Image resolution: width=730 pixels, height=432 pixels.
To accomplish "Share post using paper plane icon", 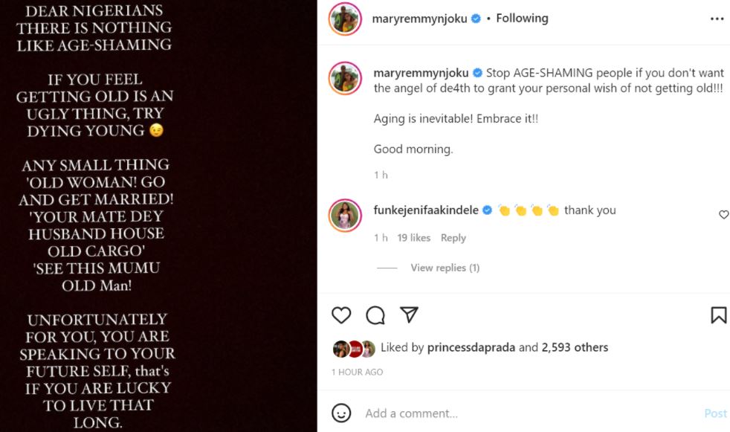I will [409, 315].
